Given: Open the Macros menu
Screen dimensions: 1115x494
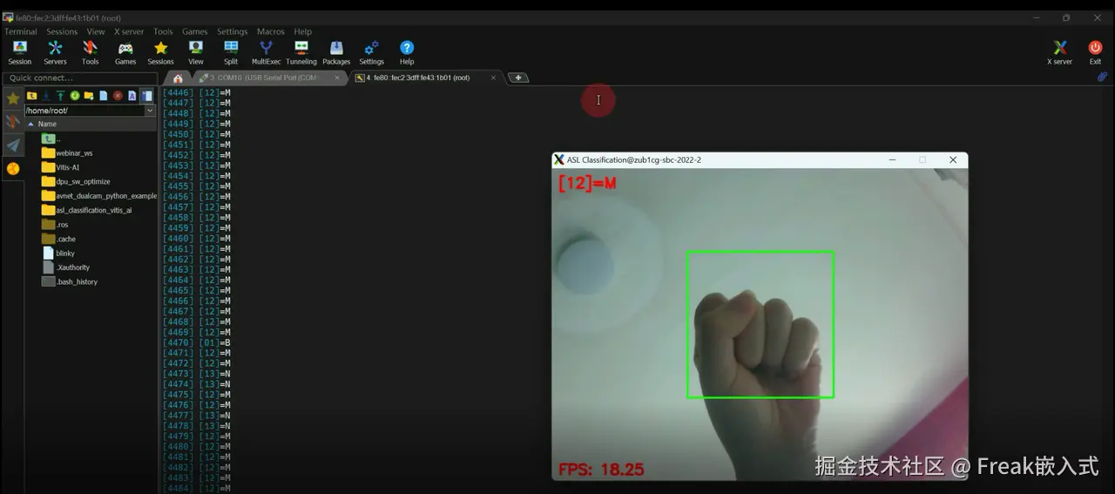Looking at the screenshot, I should [271, 31].
